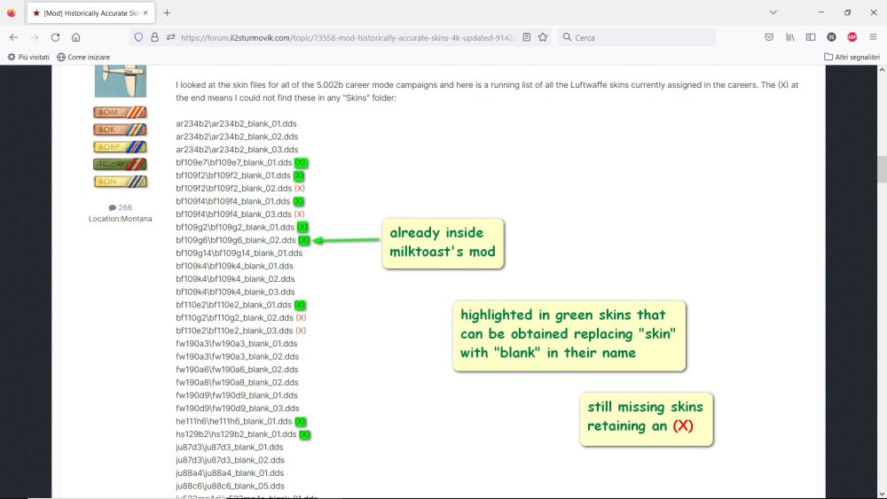Open the Library history and bookmarks icon

789,37
